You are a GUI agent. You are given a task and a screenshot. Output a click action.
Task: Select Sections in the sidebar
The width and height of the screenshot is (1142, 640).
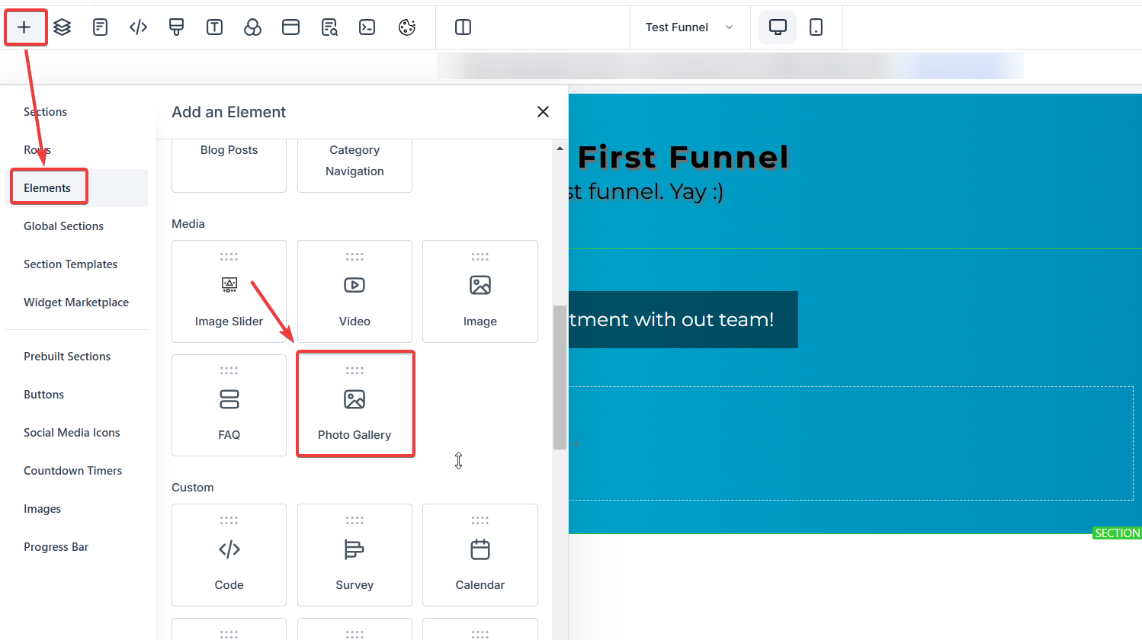click(x=46, y=112)
